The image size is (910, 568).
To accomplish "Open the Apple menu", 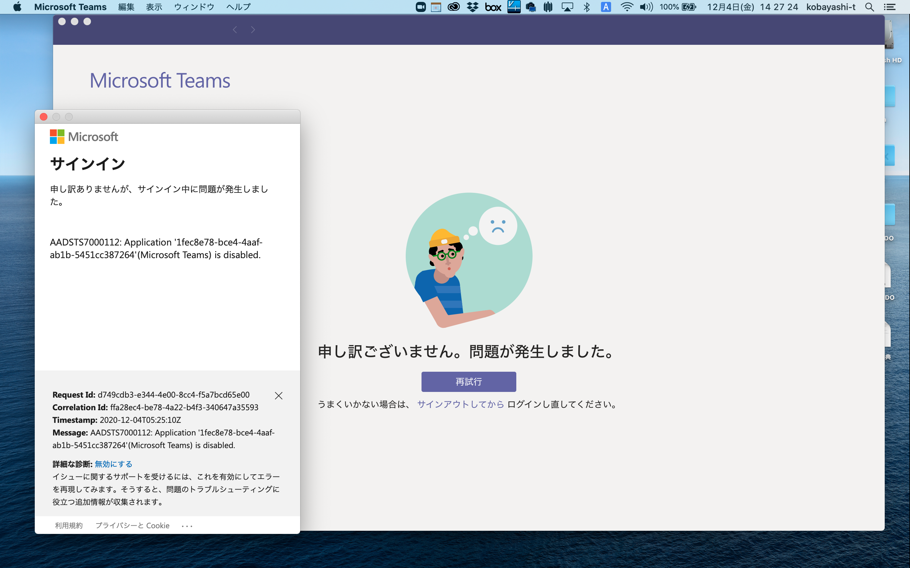I will (x=17, y=7).
